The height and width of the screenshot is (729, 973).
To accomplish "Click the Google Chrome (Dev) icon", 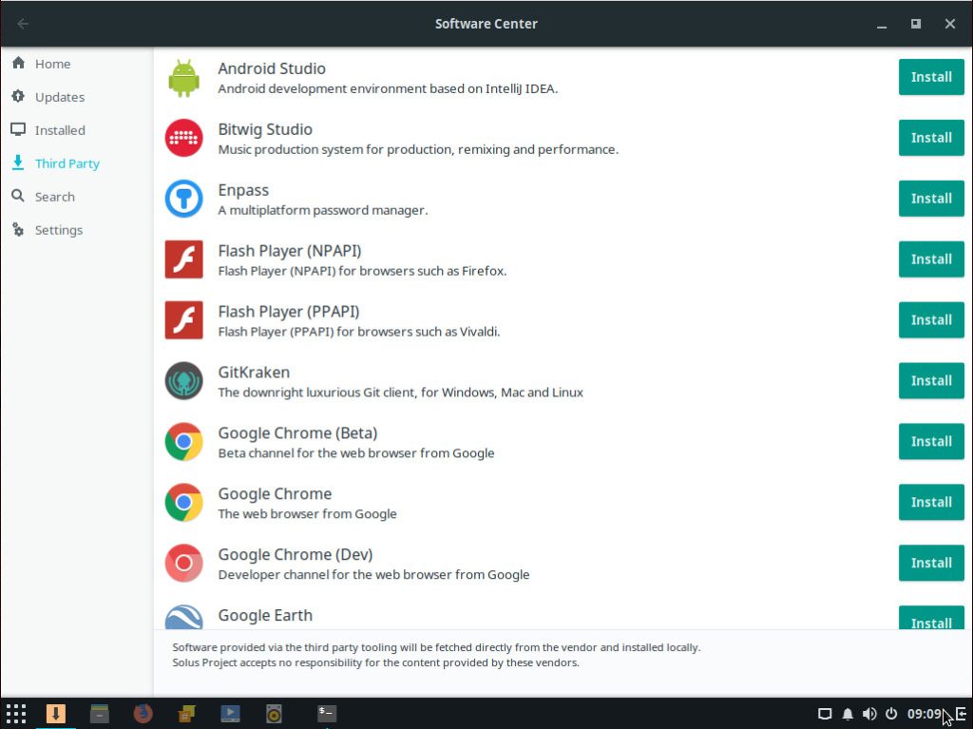I will [x=183, y=564].
